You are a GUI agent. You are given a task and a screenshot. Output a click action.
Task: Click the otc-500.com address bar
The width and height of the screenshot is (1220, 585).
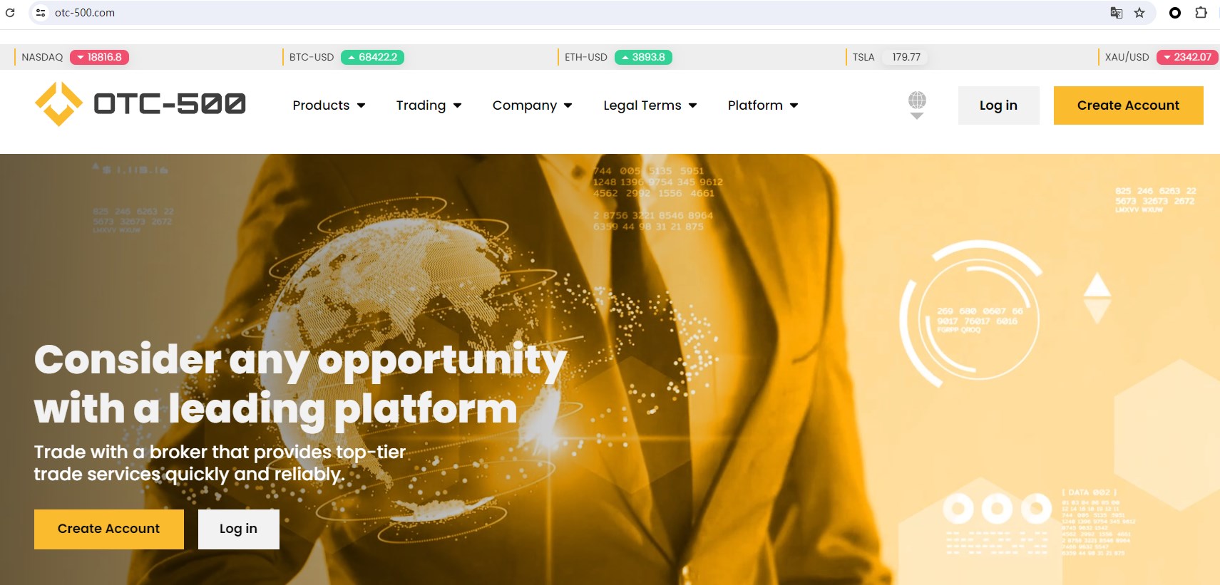(x=570, y=13)
